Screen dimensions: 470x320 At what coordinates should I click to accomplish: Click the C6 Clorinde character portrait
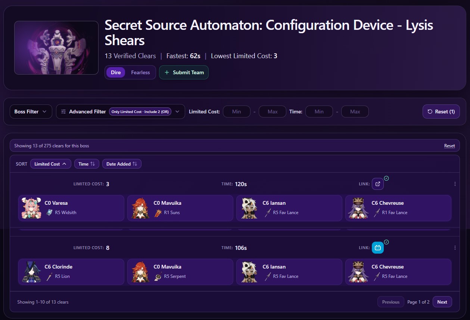tap(31, 272)
